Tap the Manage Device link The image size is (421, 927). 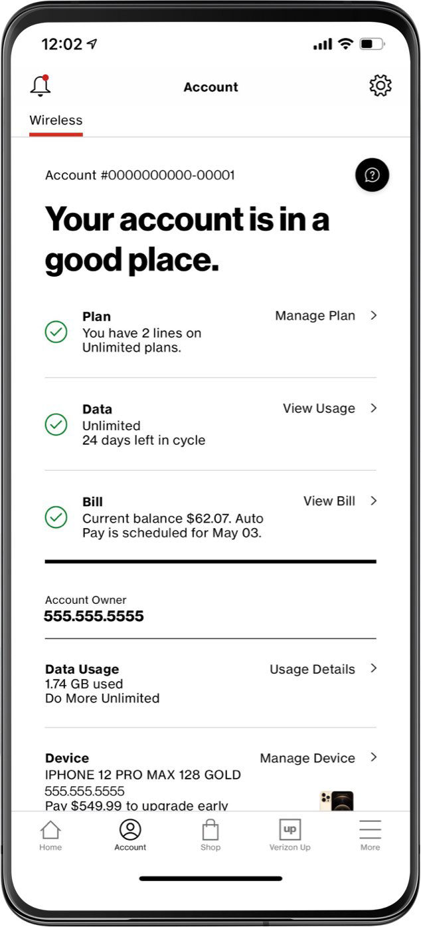tap(307, 758)
